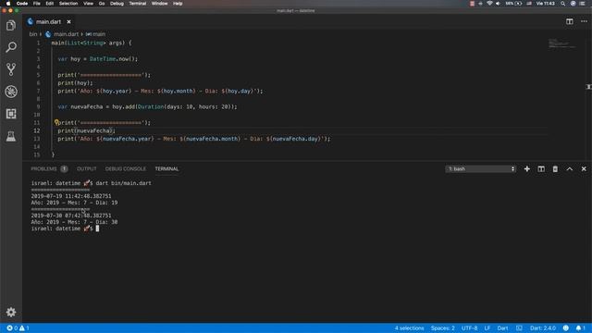Click the volume icon in menu bar
Screen dimensions: 592x333
click(x=498, y=4)
